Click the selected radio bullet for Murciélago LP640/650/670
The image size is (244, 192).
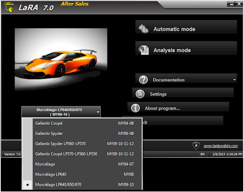click(28, 185)
